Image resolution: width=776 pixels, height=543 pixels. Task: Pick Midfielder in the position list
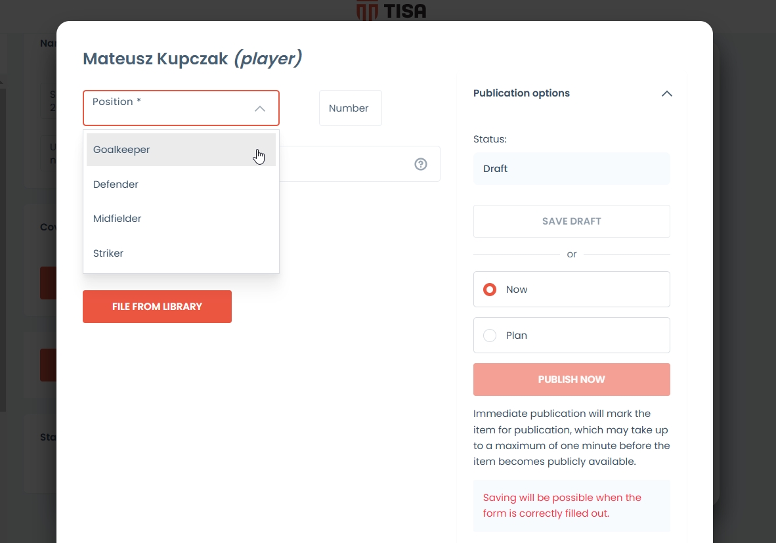[117, 219]
